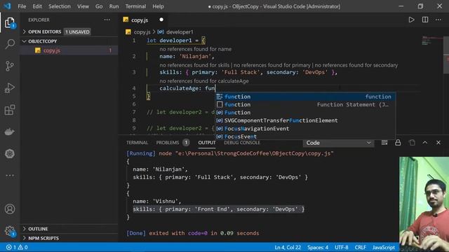
Task: Open the Manage gear icon
Action: pos(10,231)
